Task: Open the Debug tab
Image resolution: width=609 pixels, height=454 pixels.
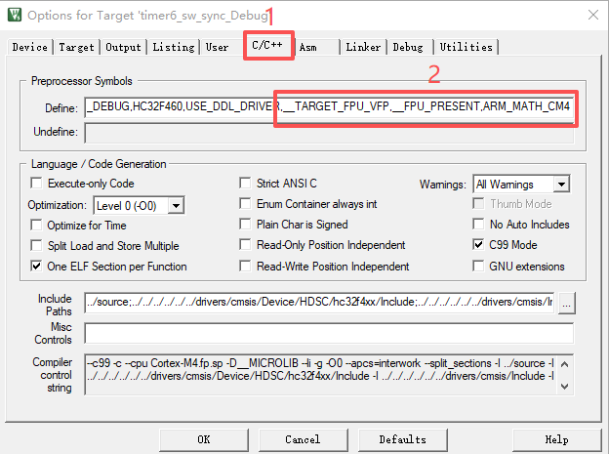Action: click(x=408, y=47)
